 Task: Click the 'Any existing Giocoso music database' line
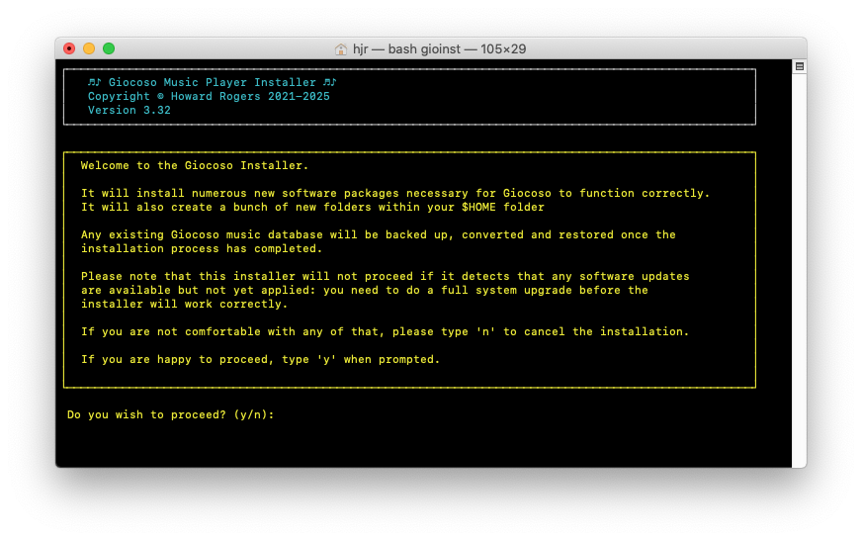[378, 234]
